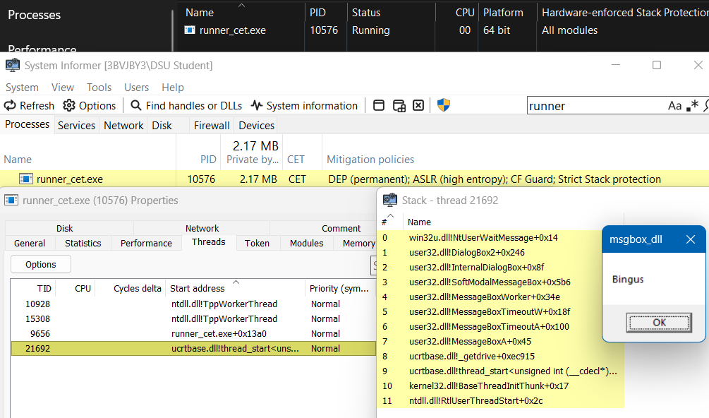
Task: Open Options in System Informer toolbar
Action: pos(90,105)
